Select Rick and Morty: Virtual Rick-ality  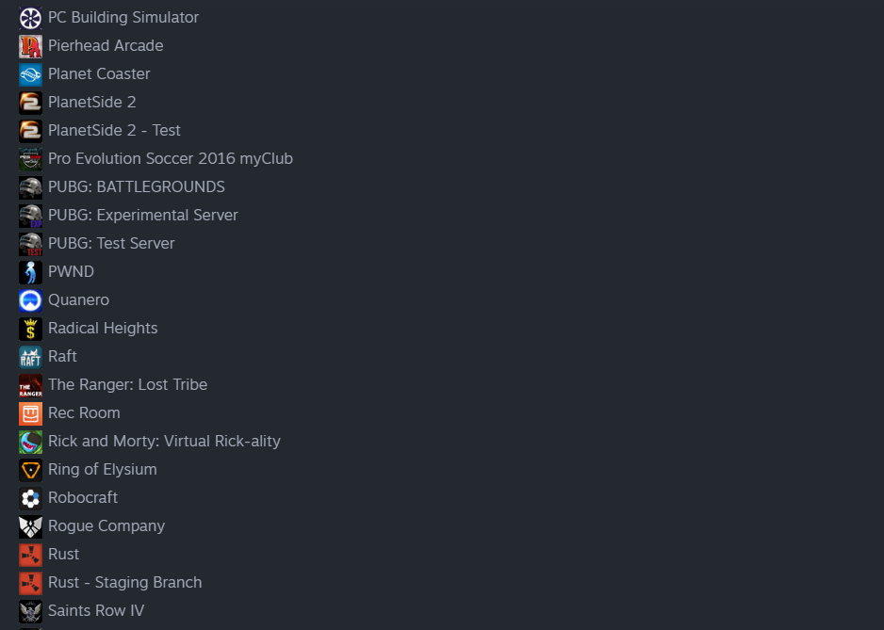point(164,442)
